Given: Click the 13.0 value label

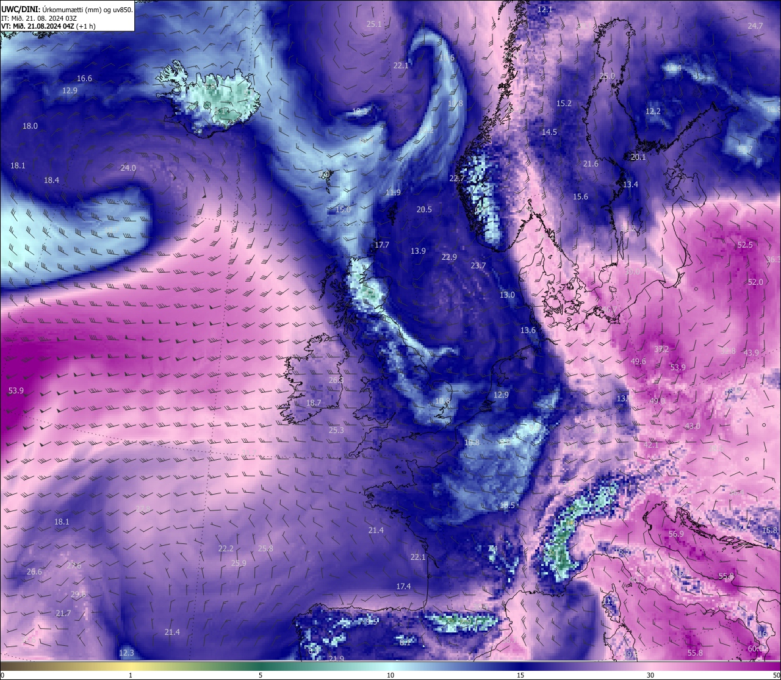Looking at the screenshot, I should tap(507, 295).
